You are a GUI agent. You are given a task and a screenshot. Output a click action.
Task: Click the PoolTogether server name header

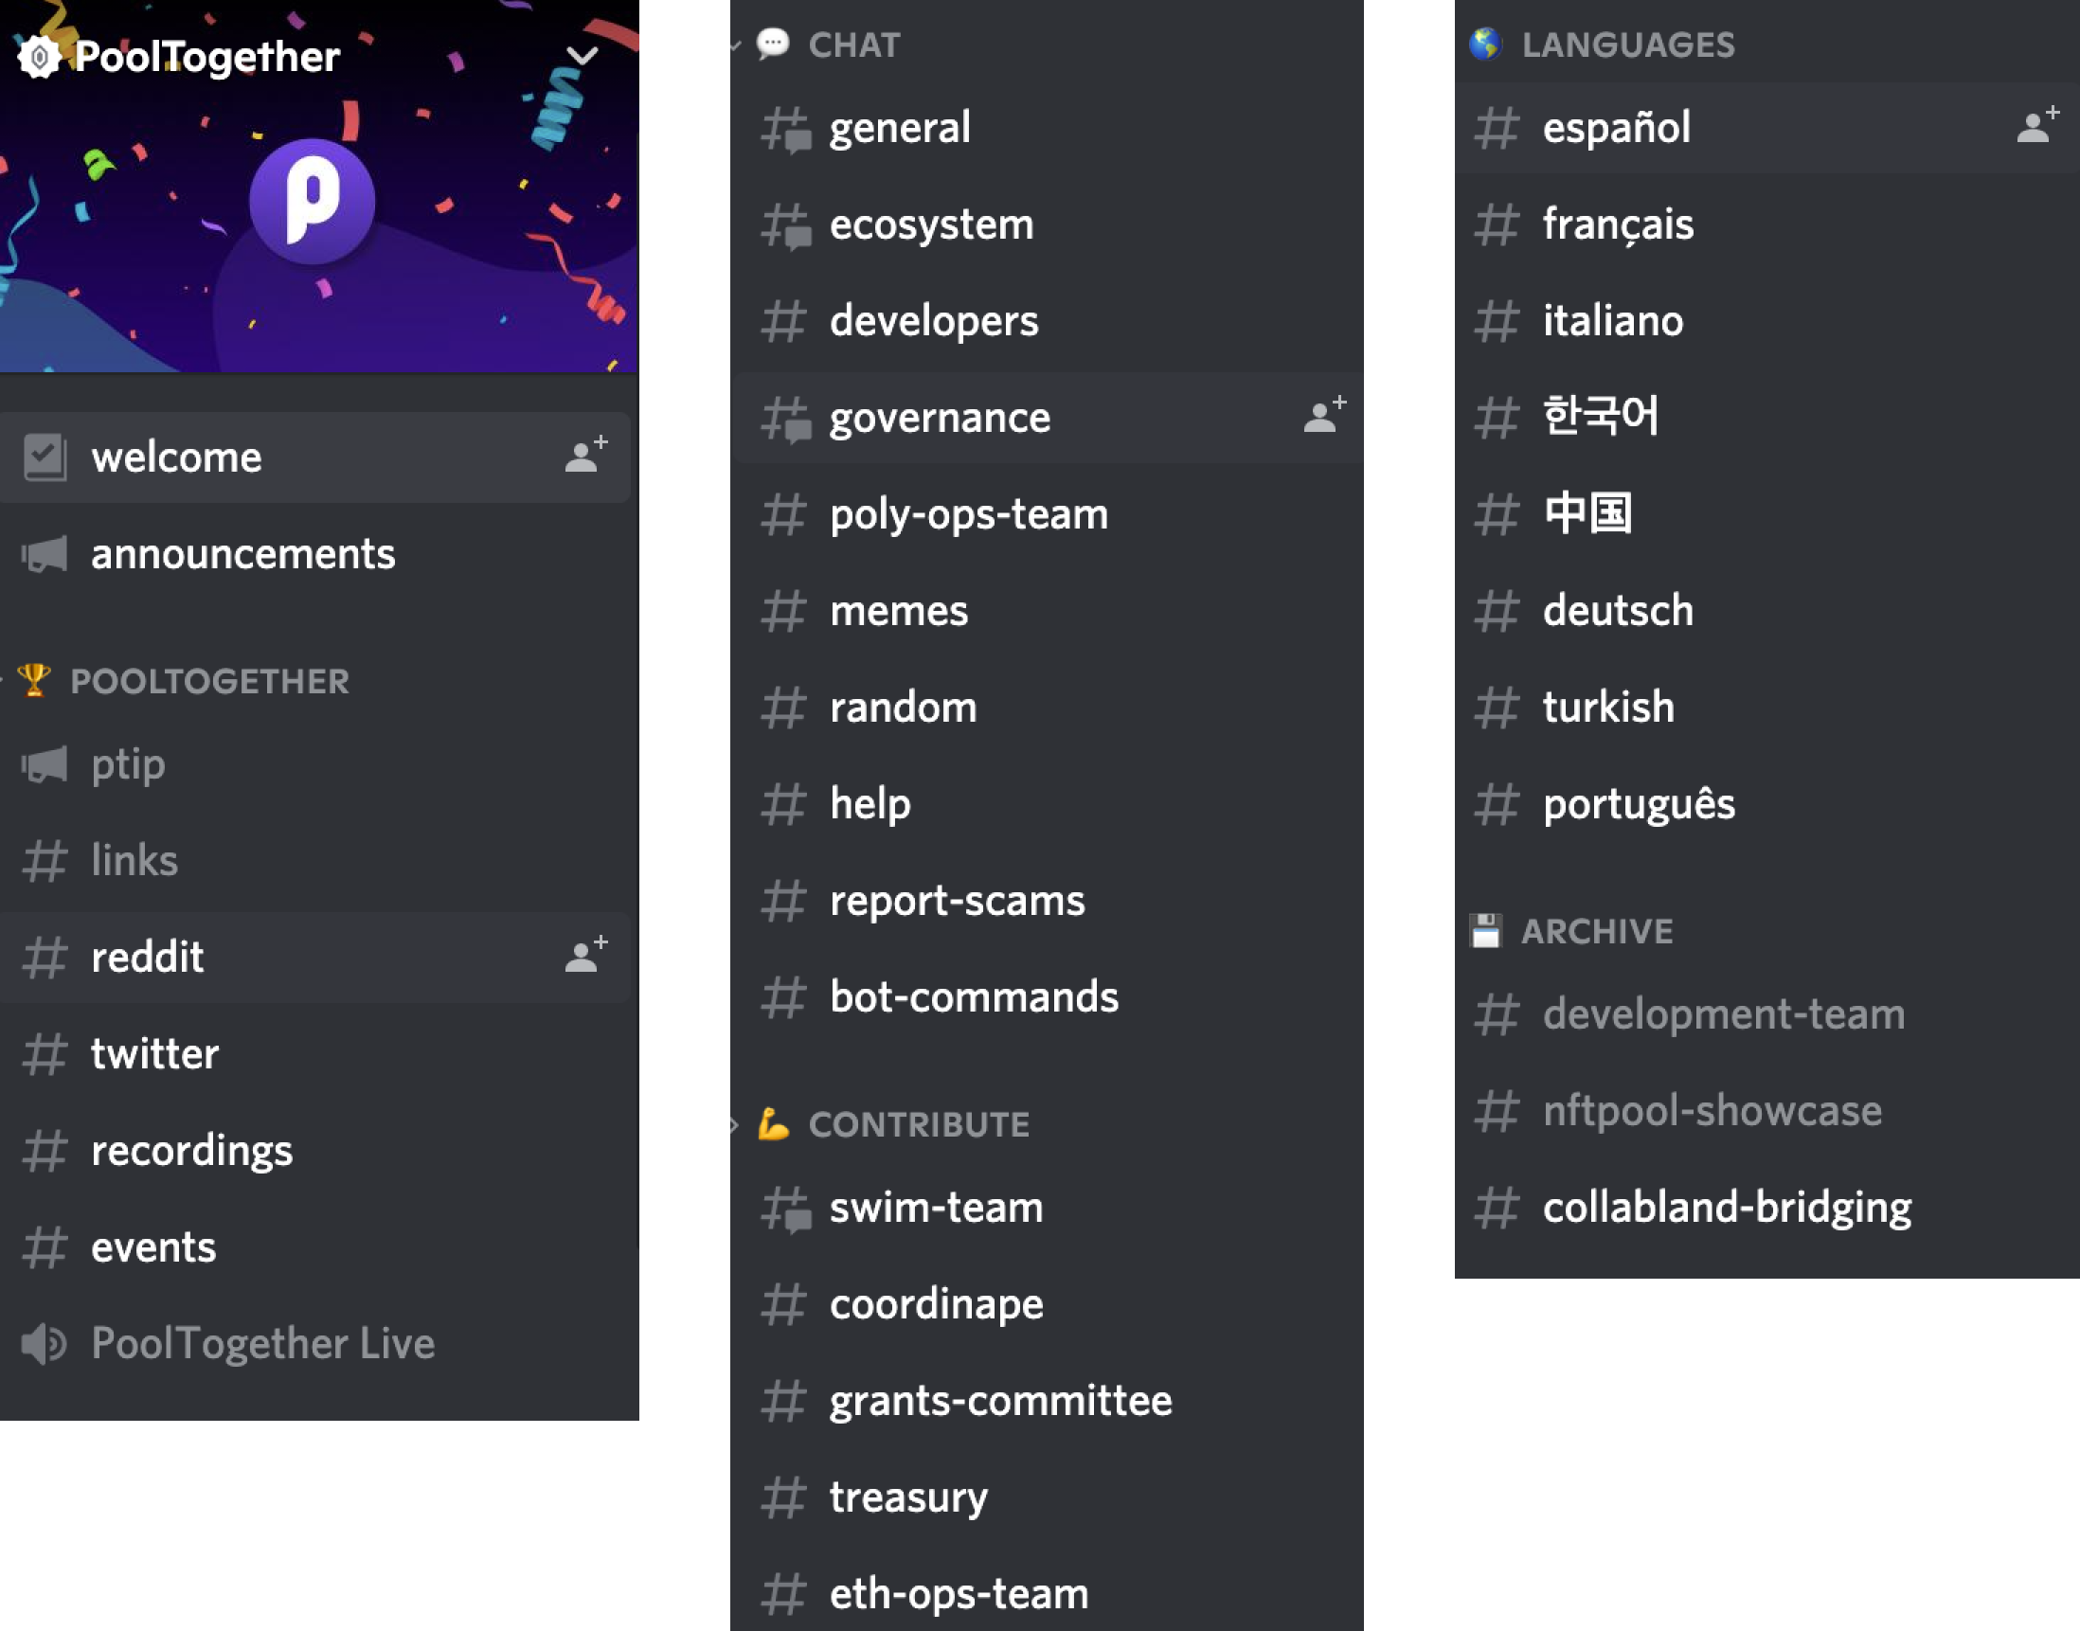coord(207,56)
